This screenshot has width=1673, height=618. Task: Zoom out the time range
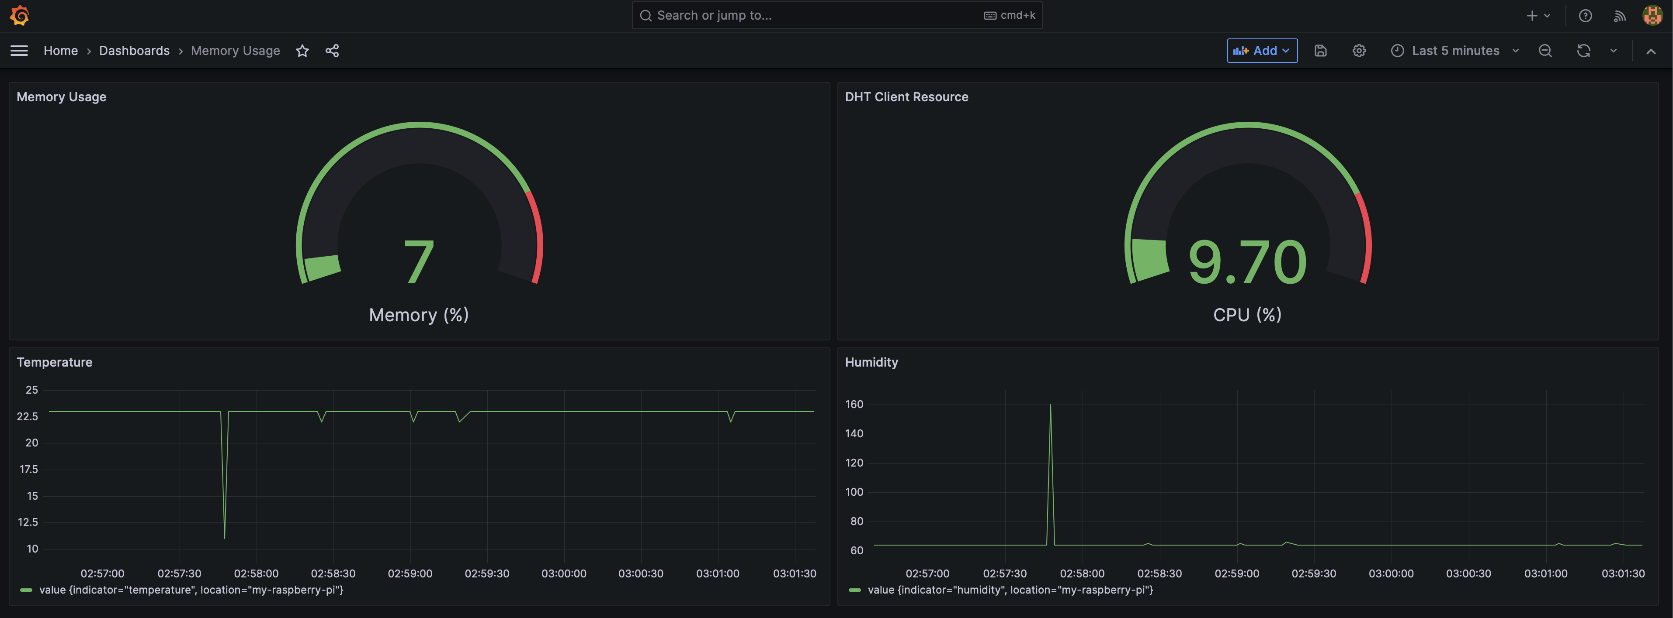point(1545,51)
